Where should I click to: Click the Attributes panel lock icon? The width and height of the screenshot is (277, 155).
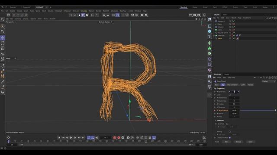270,77
